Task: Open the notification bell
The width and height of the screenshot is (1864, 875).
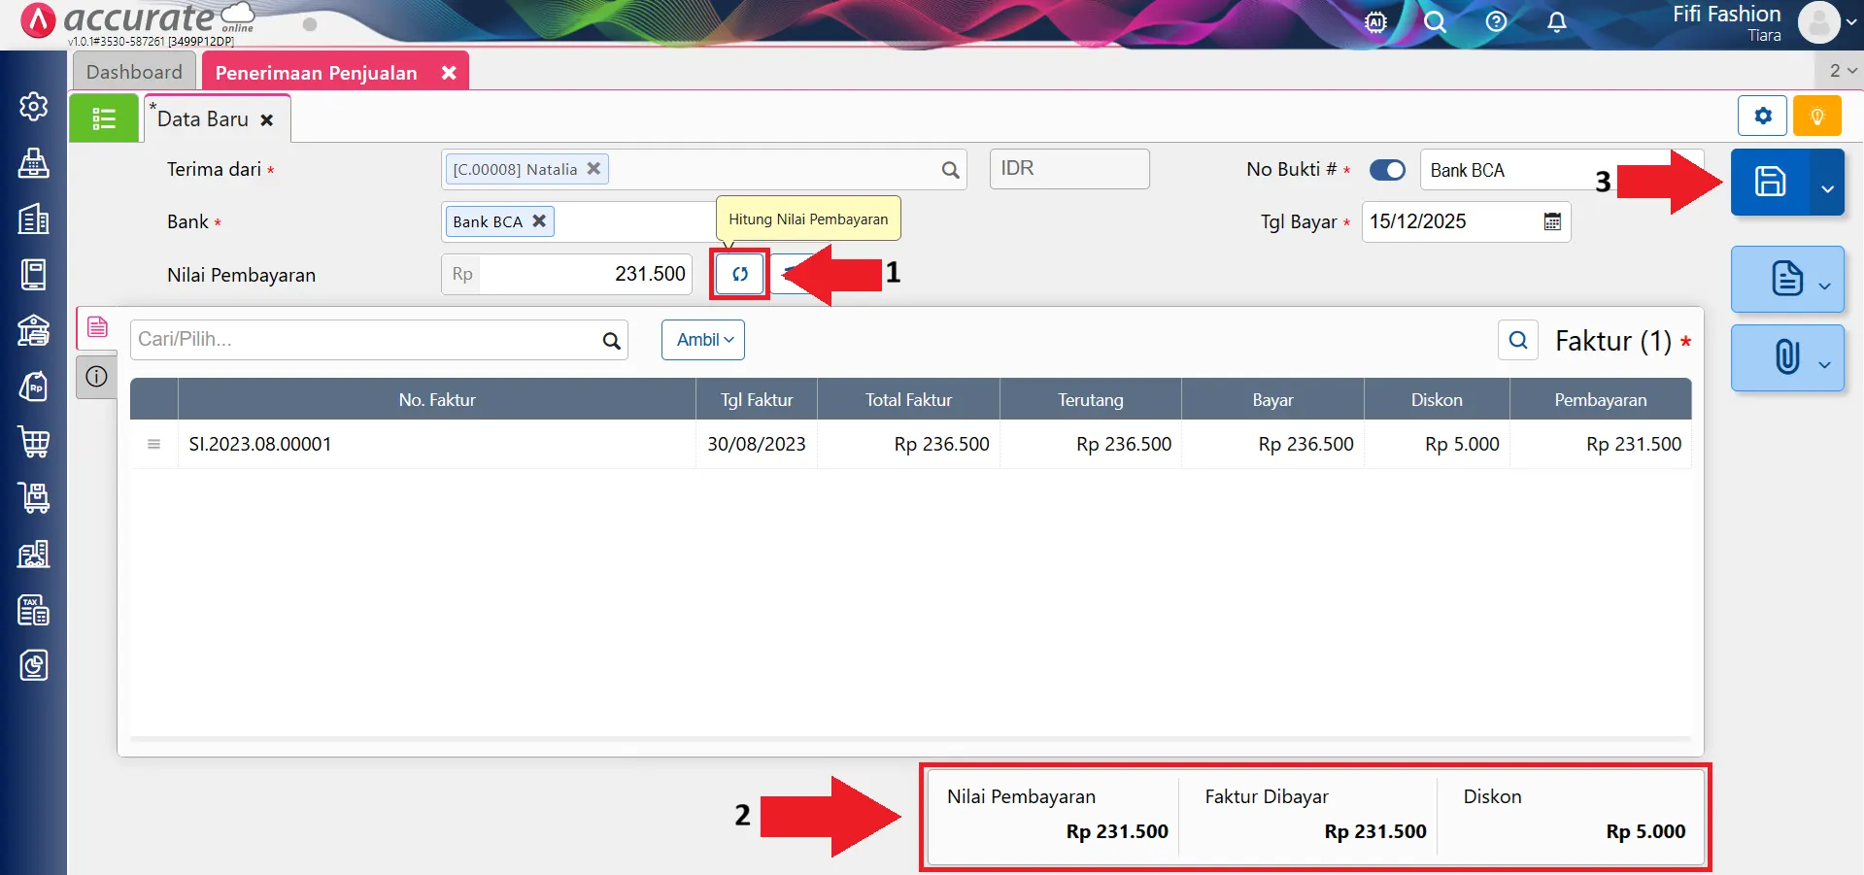Action: coord(1556,22)
